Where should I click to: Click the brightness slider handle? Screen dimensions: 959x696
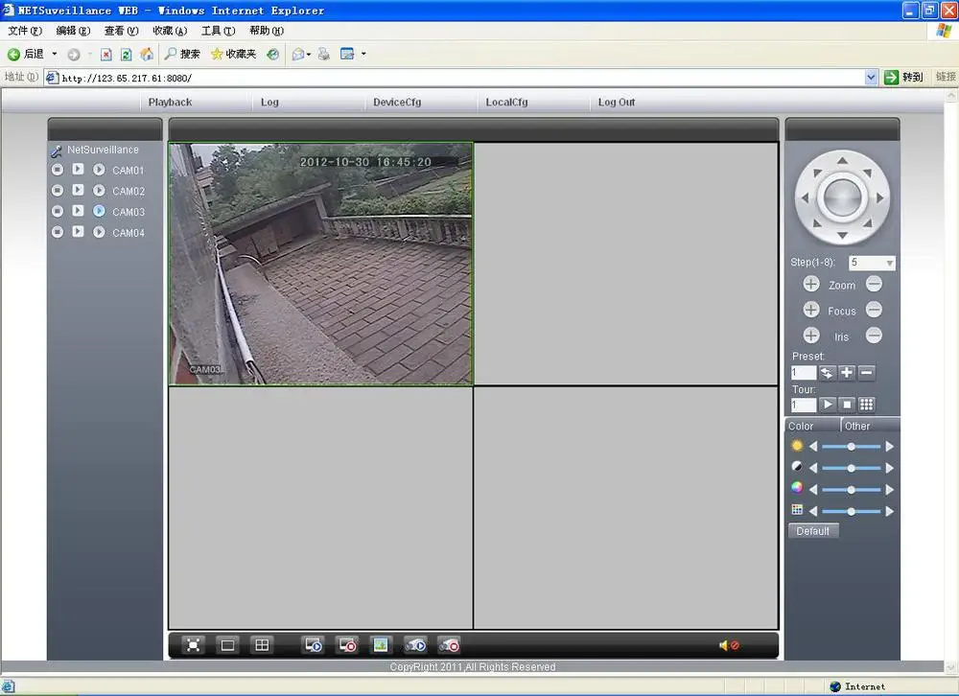coord(851,447)
